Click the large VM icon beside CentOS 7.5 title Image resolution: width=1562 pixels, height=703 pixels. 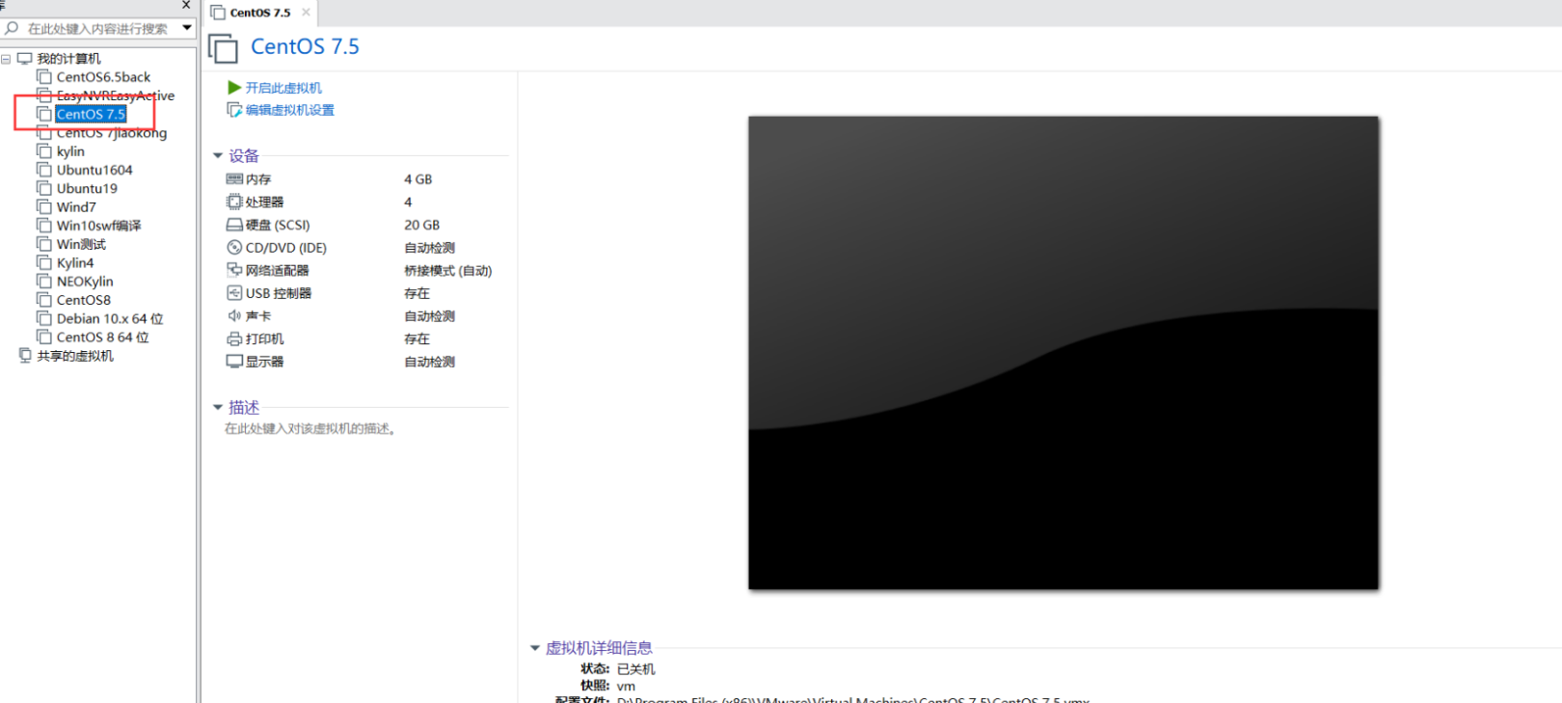click(x=223, y=48)
